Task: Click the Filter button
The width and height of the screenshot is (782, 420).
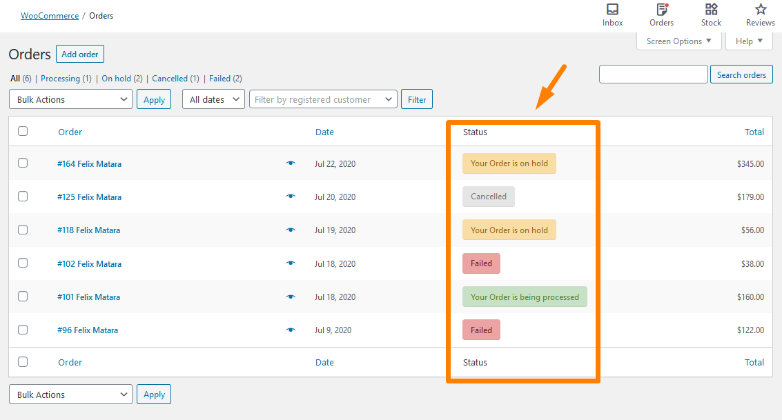Action: [x=417, y=99]
